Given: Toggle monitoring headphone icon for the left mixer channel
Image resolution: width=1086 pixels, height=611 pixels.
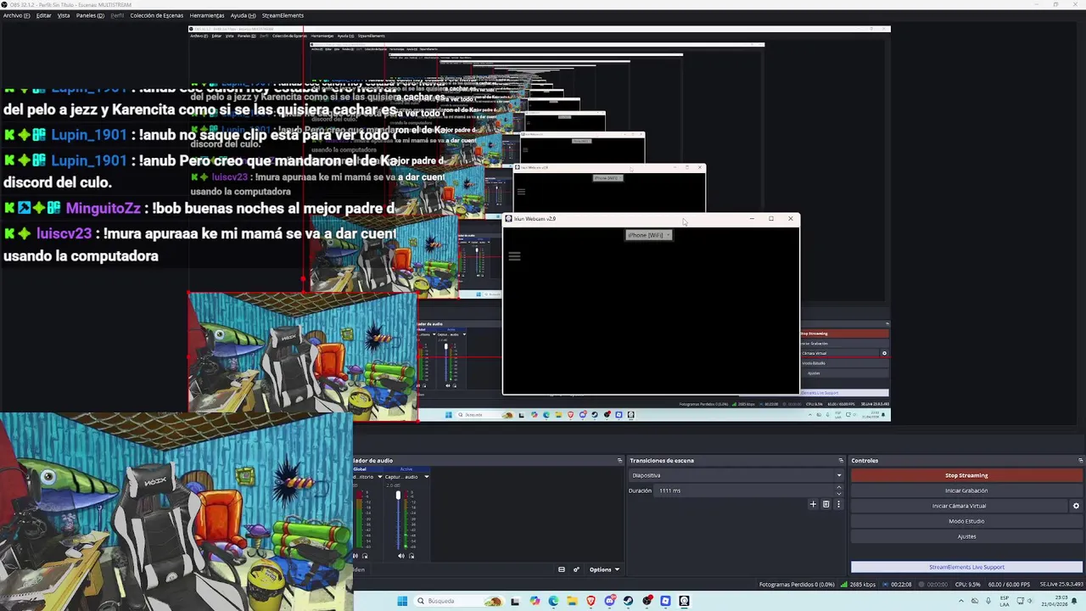Looking at the screenshot, I should pos(365,556).
